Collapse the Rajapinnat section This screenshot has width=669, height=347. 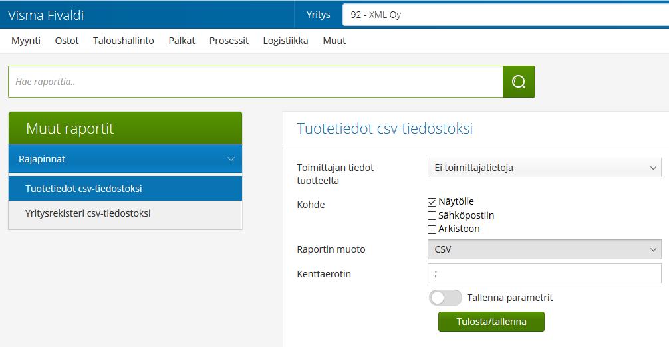click(125, 159)
